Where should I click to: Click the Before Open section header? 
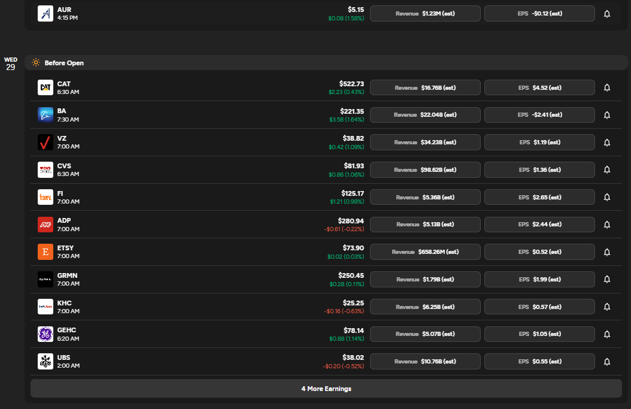coord(326,63)
